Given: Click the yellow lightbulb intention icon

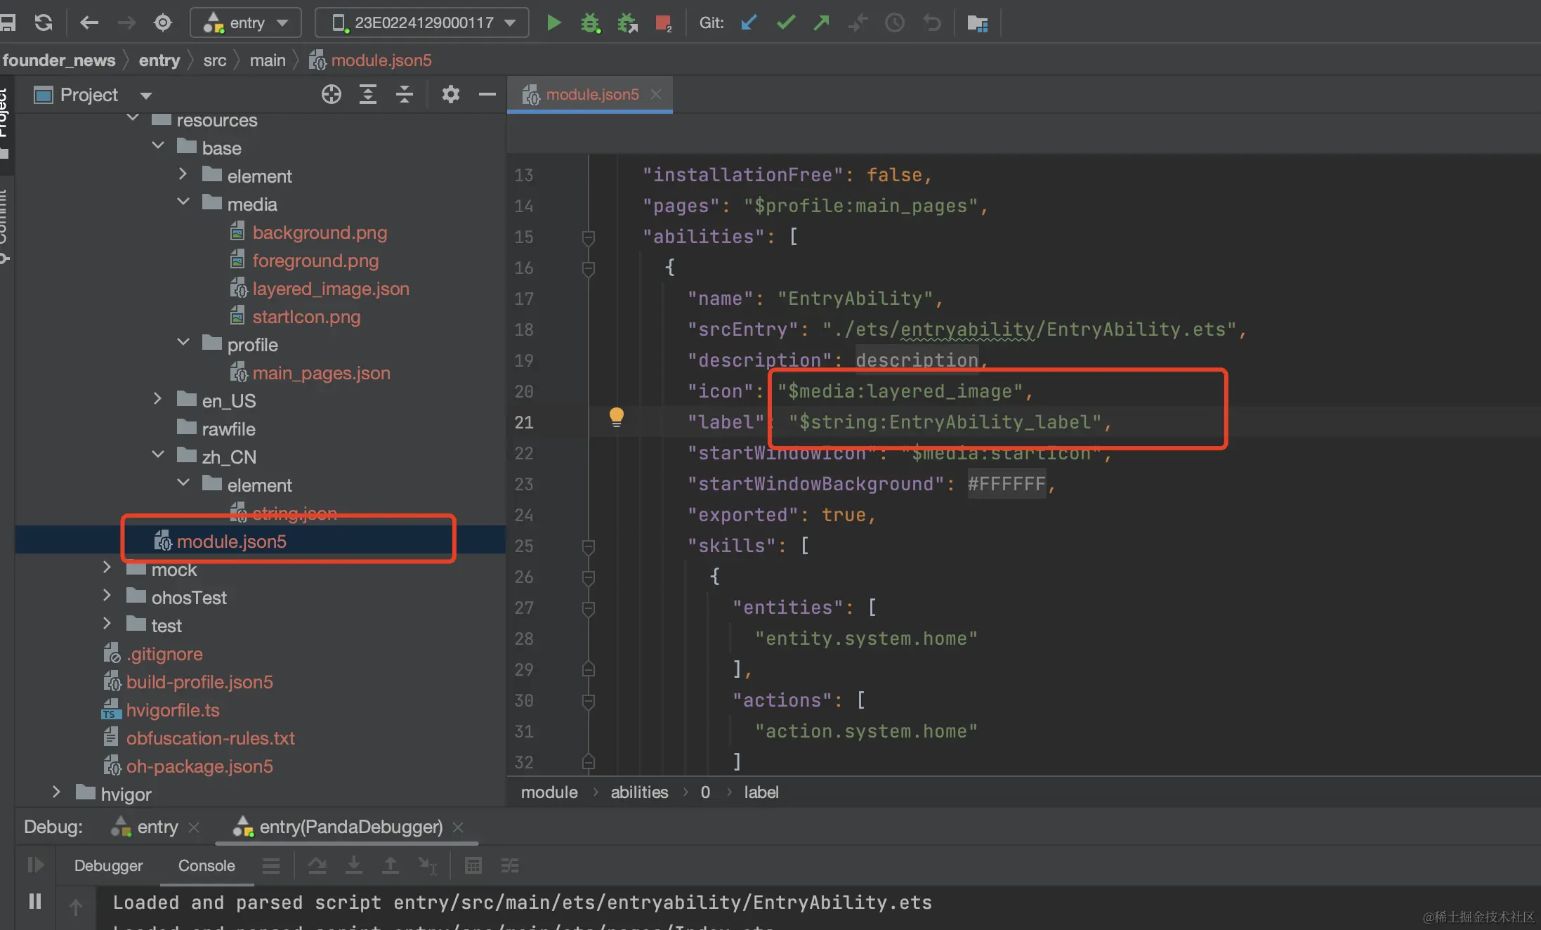Looking at the screenshot, I should (616, 417).
